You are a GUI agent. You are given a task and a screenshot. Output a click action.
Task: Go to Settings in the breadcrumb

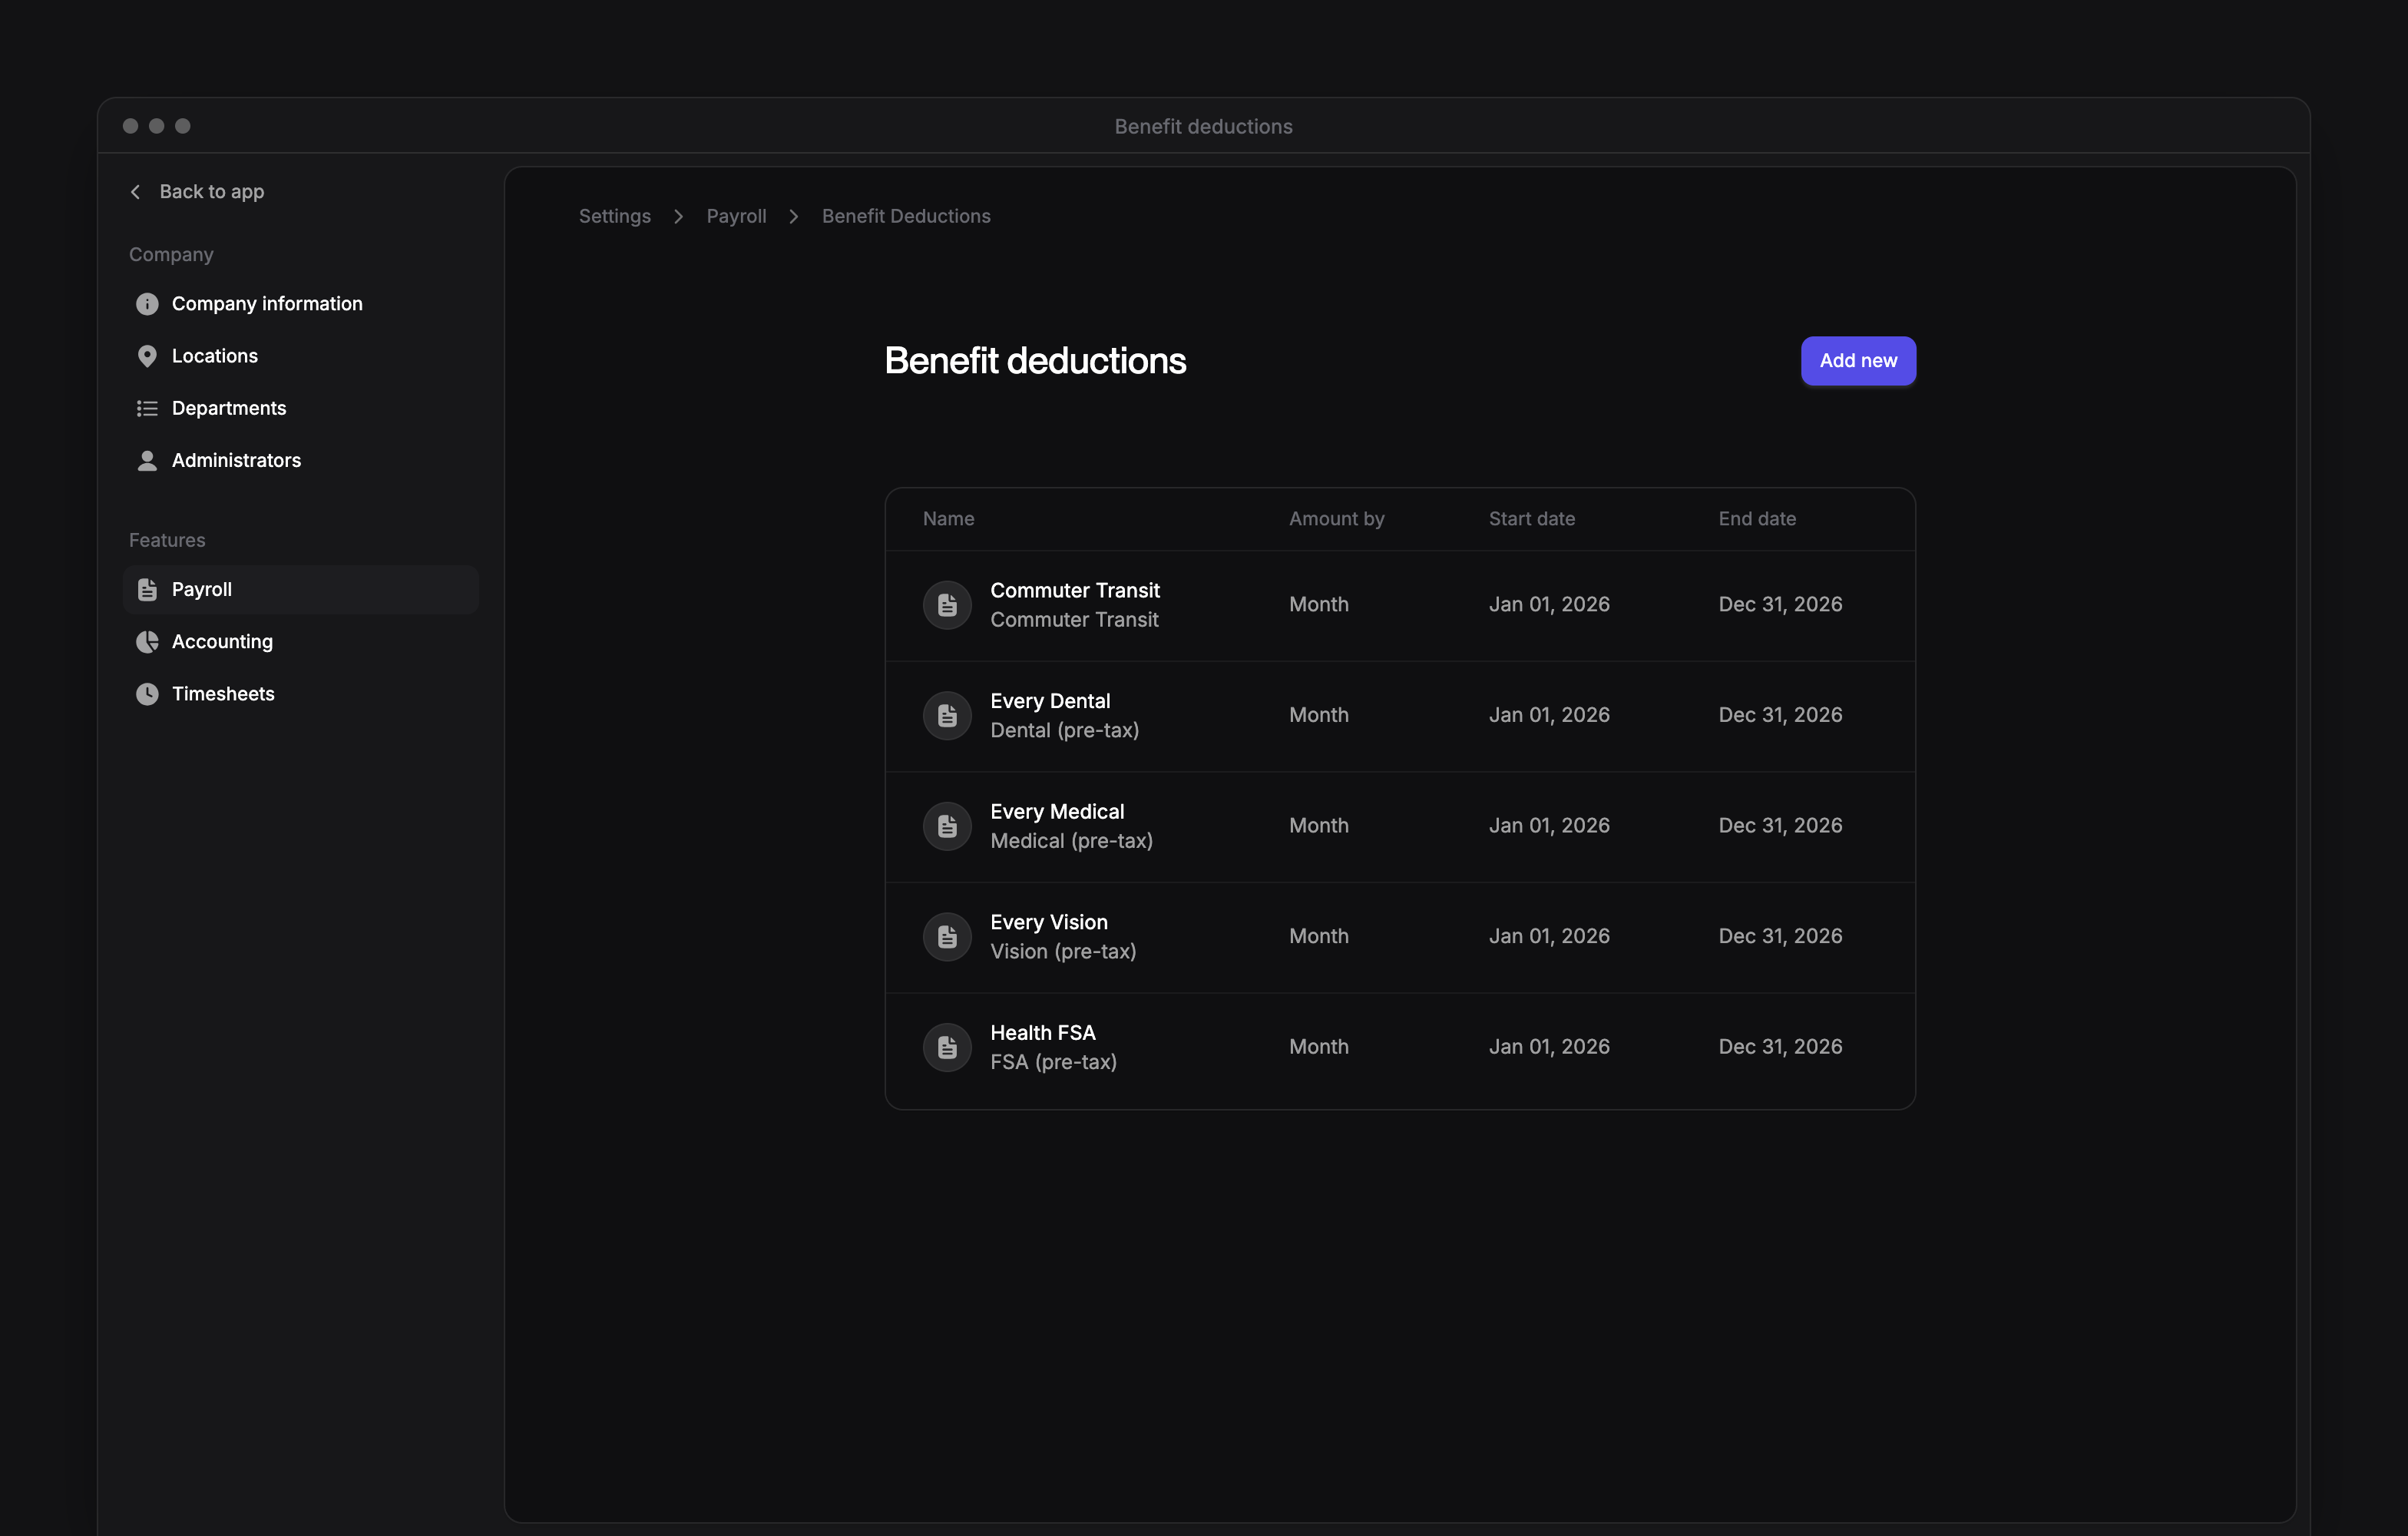click(x=614, y=216)
